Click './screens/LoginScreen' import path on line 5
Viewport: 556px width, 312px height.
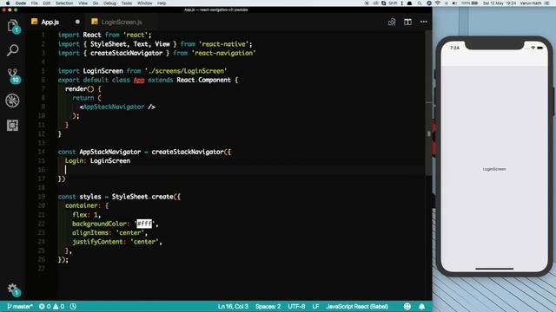pyautogui.click(x=186, y=71)
